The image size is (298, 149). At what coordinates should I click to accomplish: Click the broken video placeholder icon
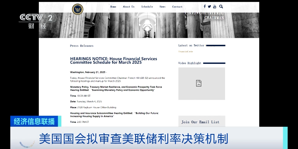(x=199, y=83)
